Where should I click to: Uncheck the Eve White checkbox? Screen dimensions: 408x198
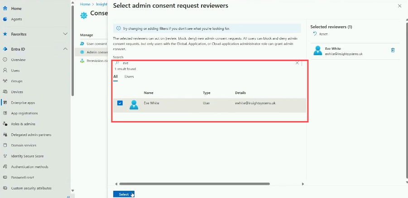coord(120,103)
